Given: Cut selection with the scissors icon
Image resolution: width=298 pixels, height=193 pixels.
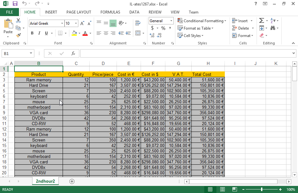Looking at the screenshot, I should pyautogui.click(x=18, y=21).
